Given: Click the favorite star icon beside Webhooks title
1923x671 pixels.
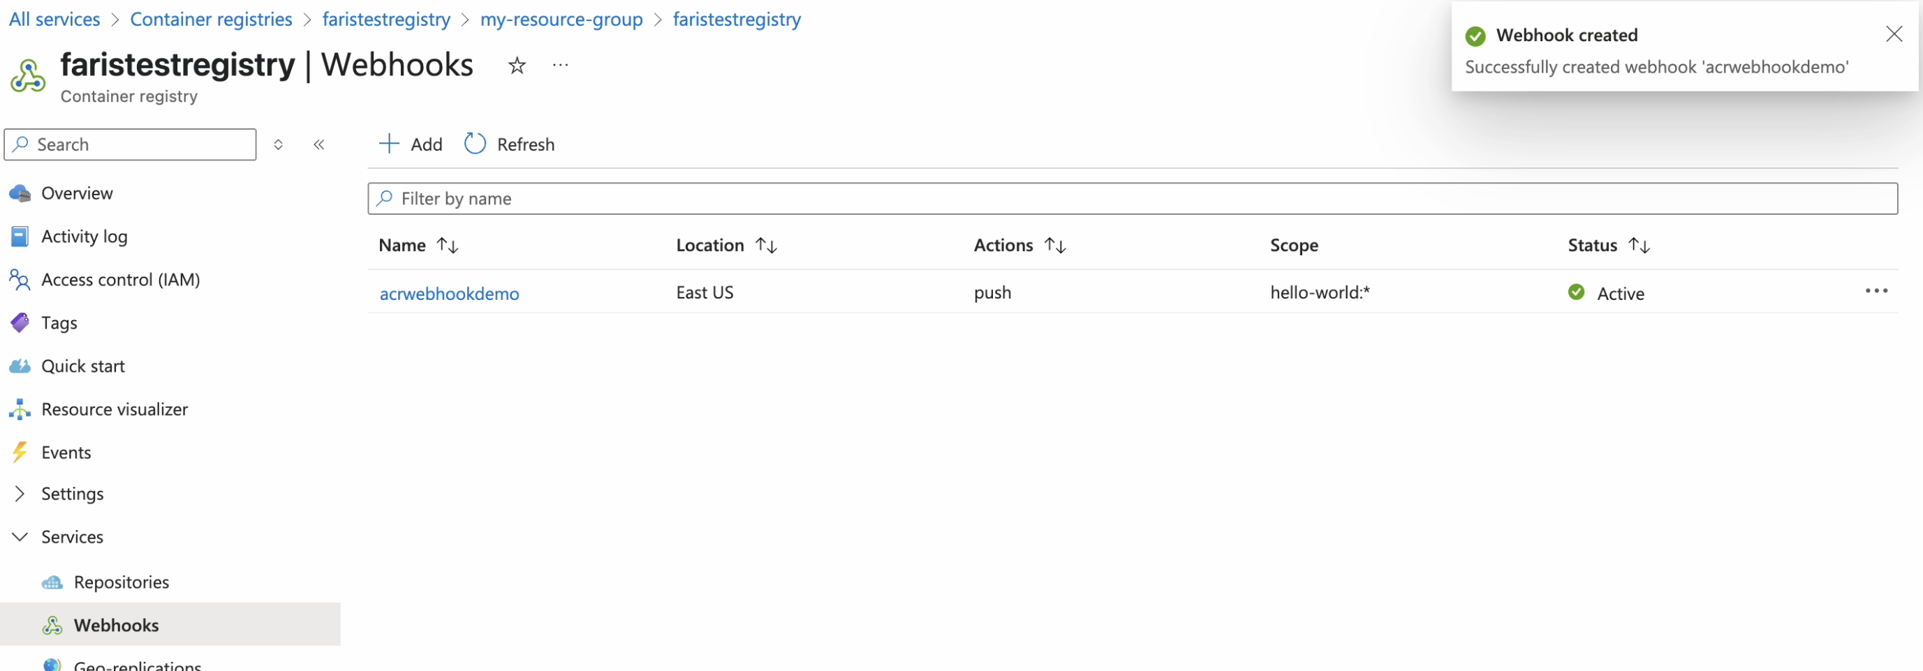Looking at the screenshot, I should pos(517,66).
